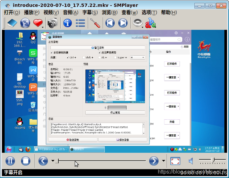Open the 视频(V) menu

51,12
